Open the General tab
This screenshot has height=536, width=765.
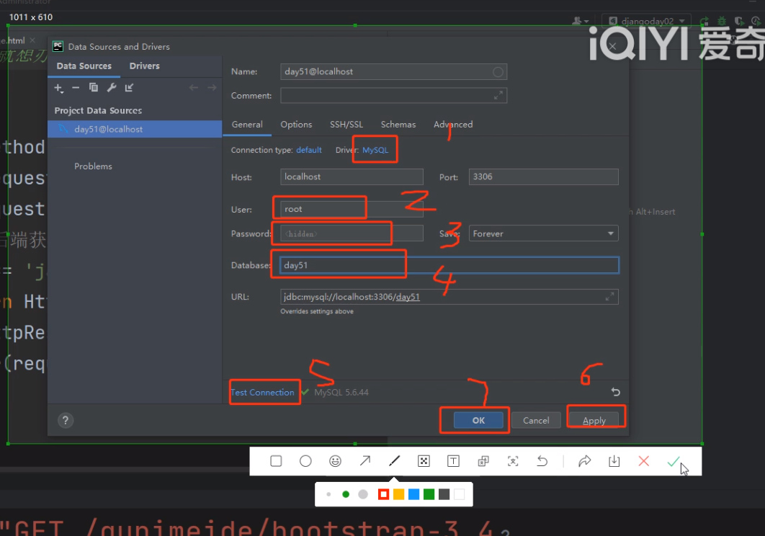247,125
